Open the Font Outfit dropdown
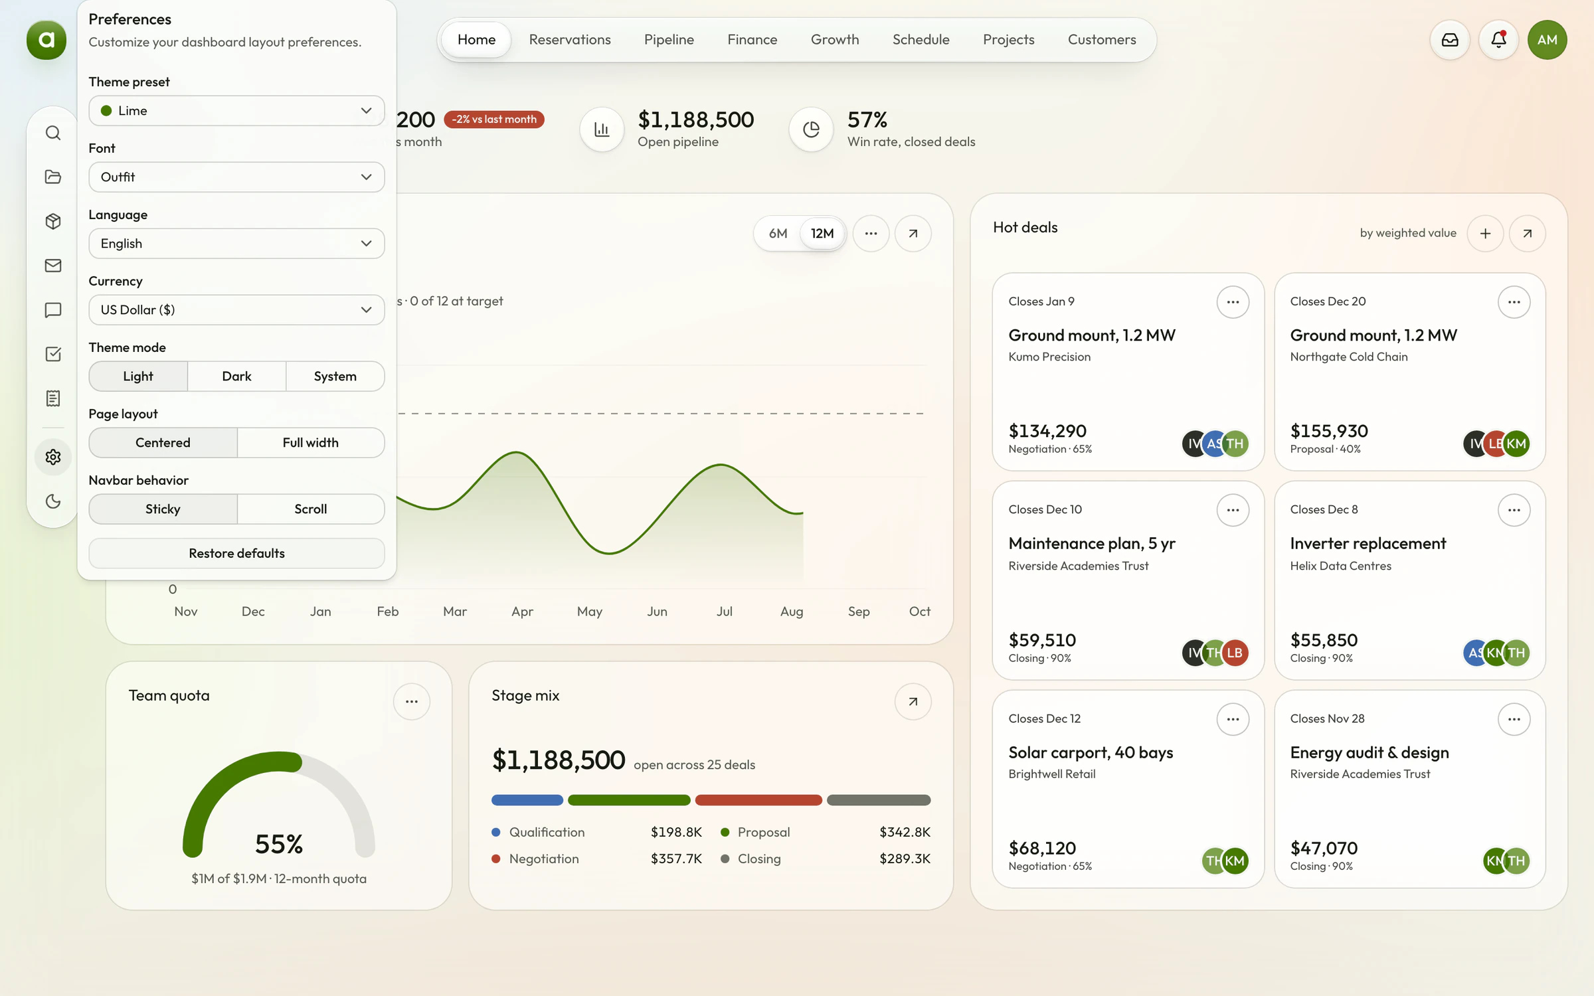 (236, 177)
